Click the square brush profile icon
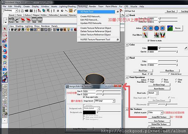 [162, 28]
